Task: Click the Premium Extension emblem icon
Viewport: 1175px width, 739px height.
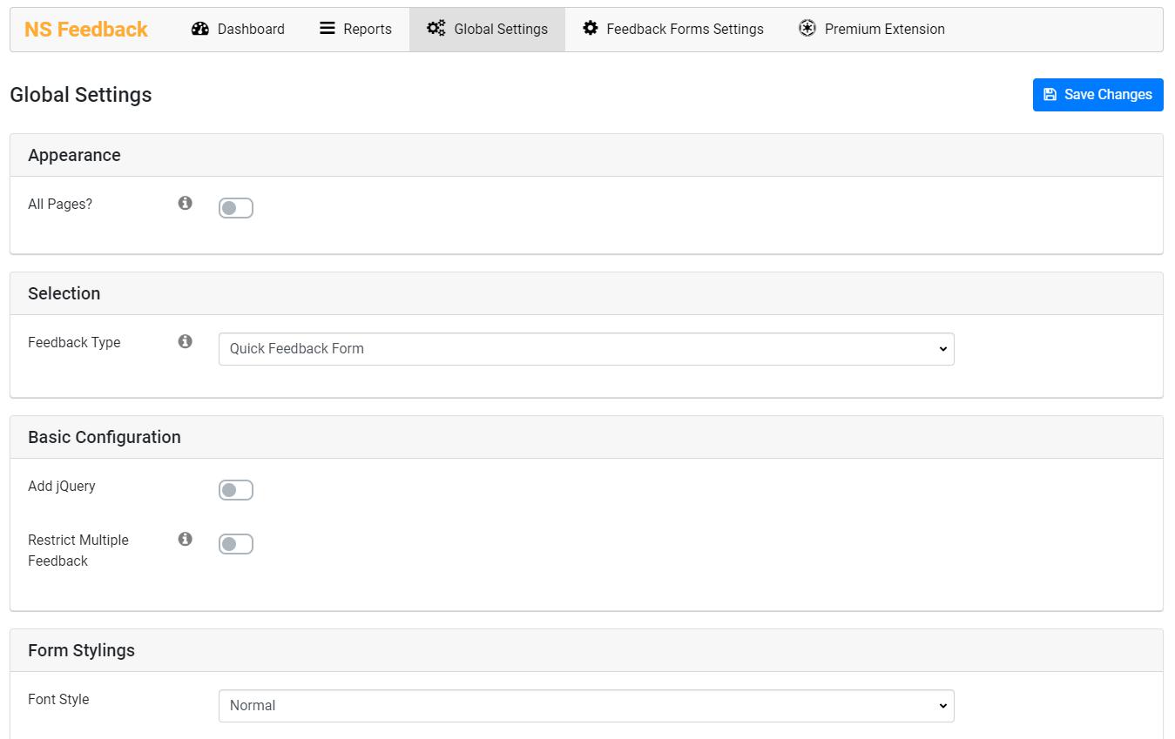Action: click(807, 29)
